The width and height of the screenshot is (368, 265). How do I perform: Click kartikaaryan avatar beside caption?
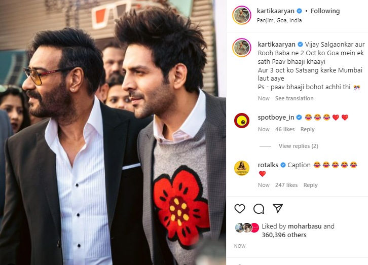click(242, 48)
